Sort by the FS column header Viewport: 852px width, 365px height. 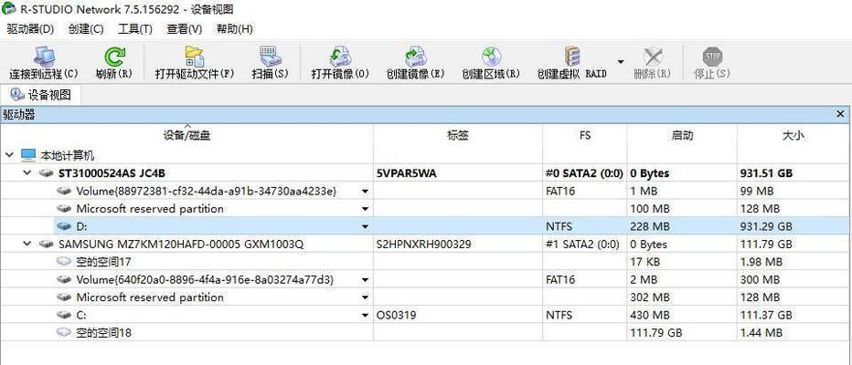[585, 136]
